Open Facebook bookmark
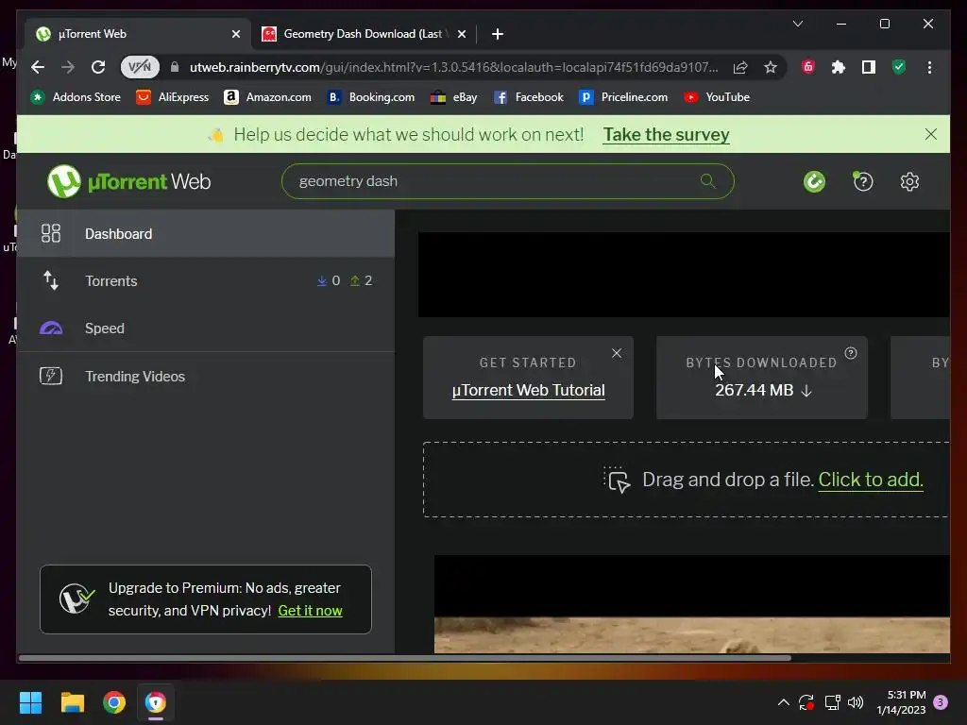Viewport: 967px width, 725px height. (x=529, y=97)
